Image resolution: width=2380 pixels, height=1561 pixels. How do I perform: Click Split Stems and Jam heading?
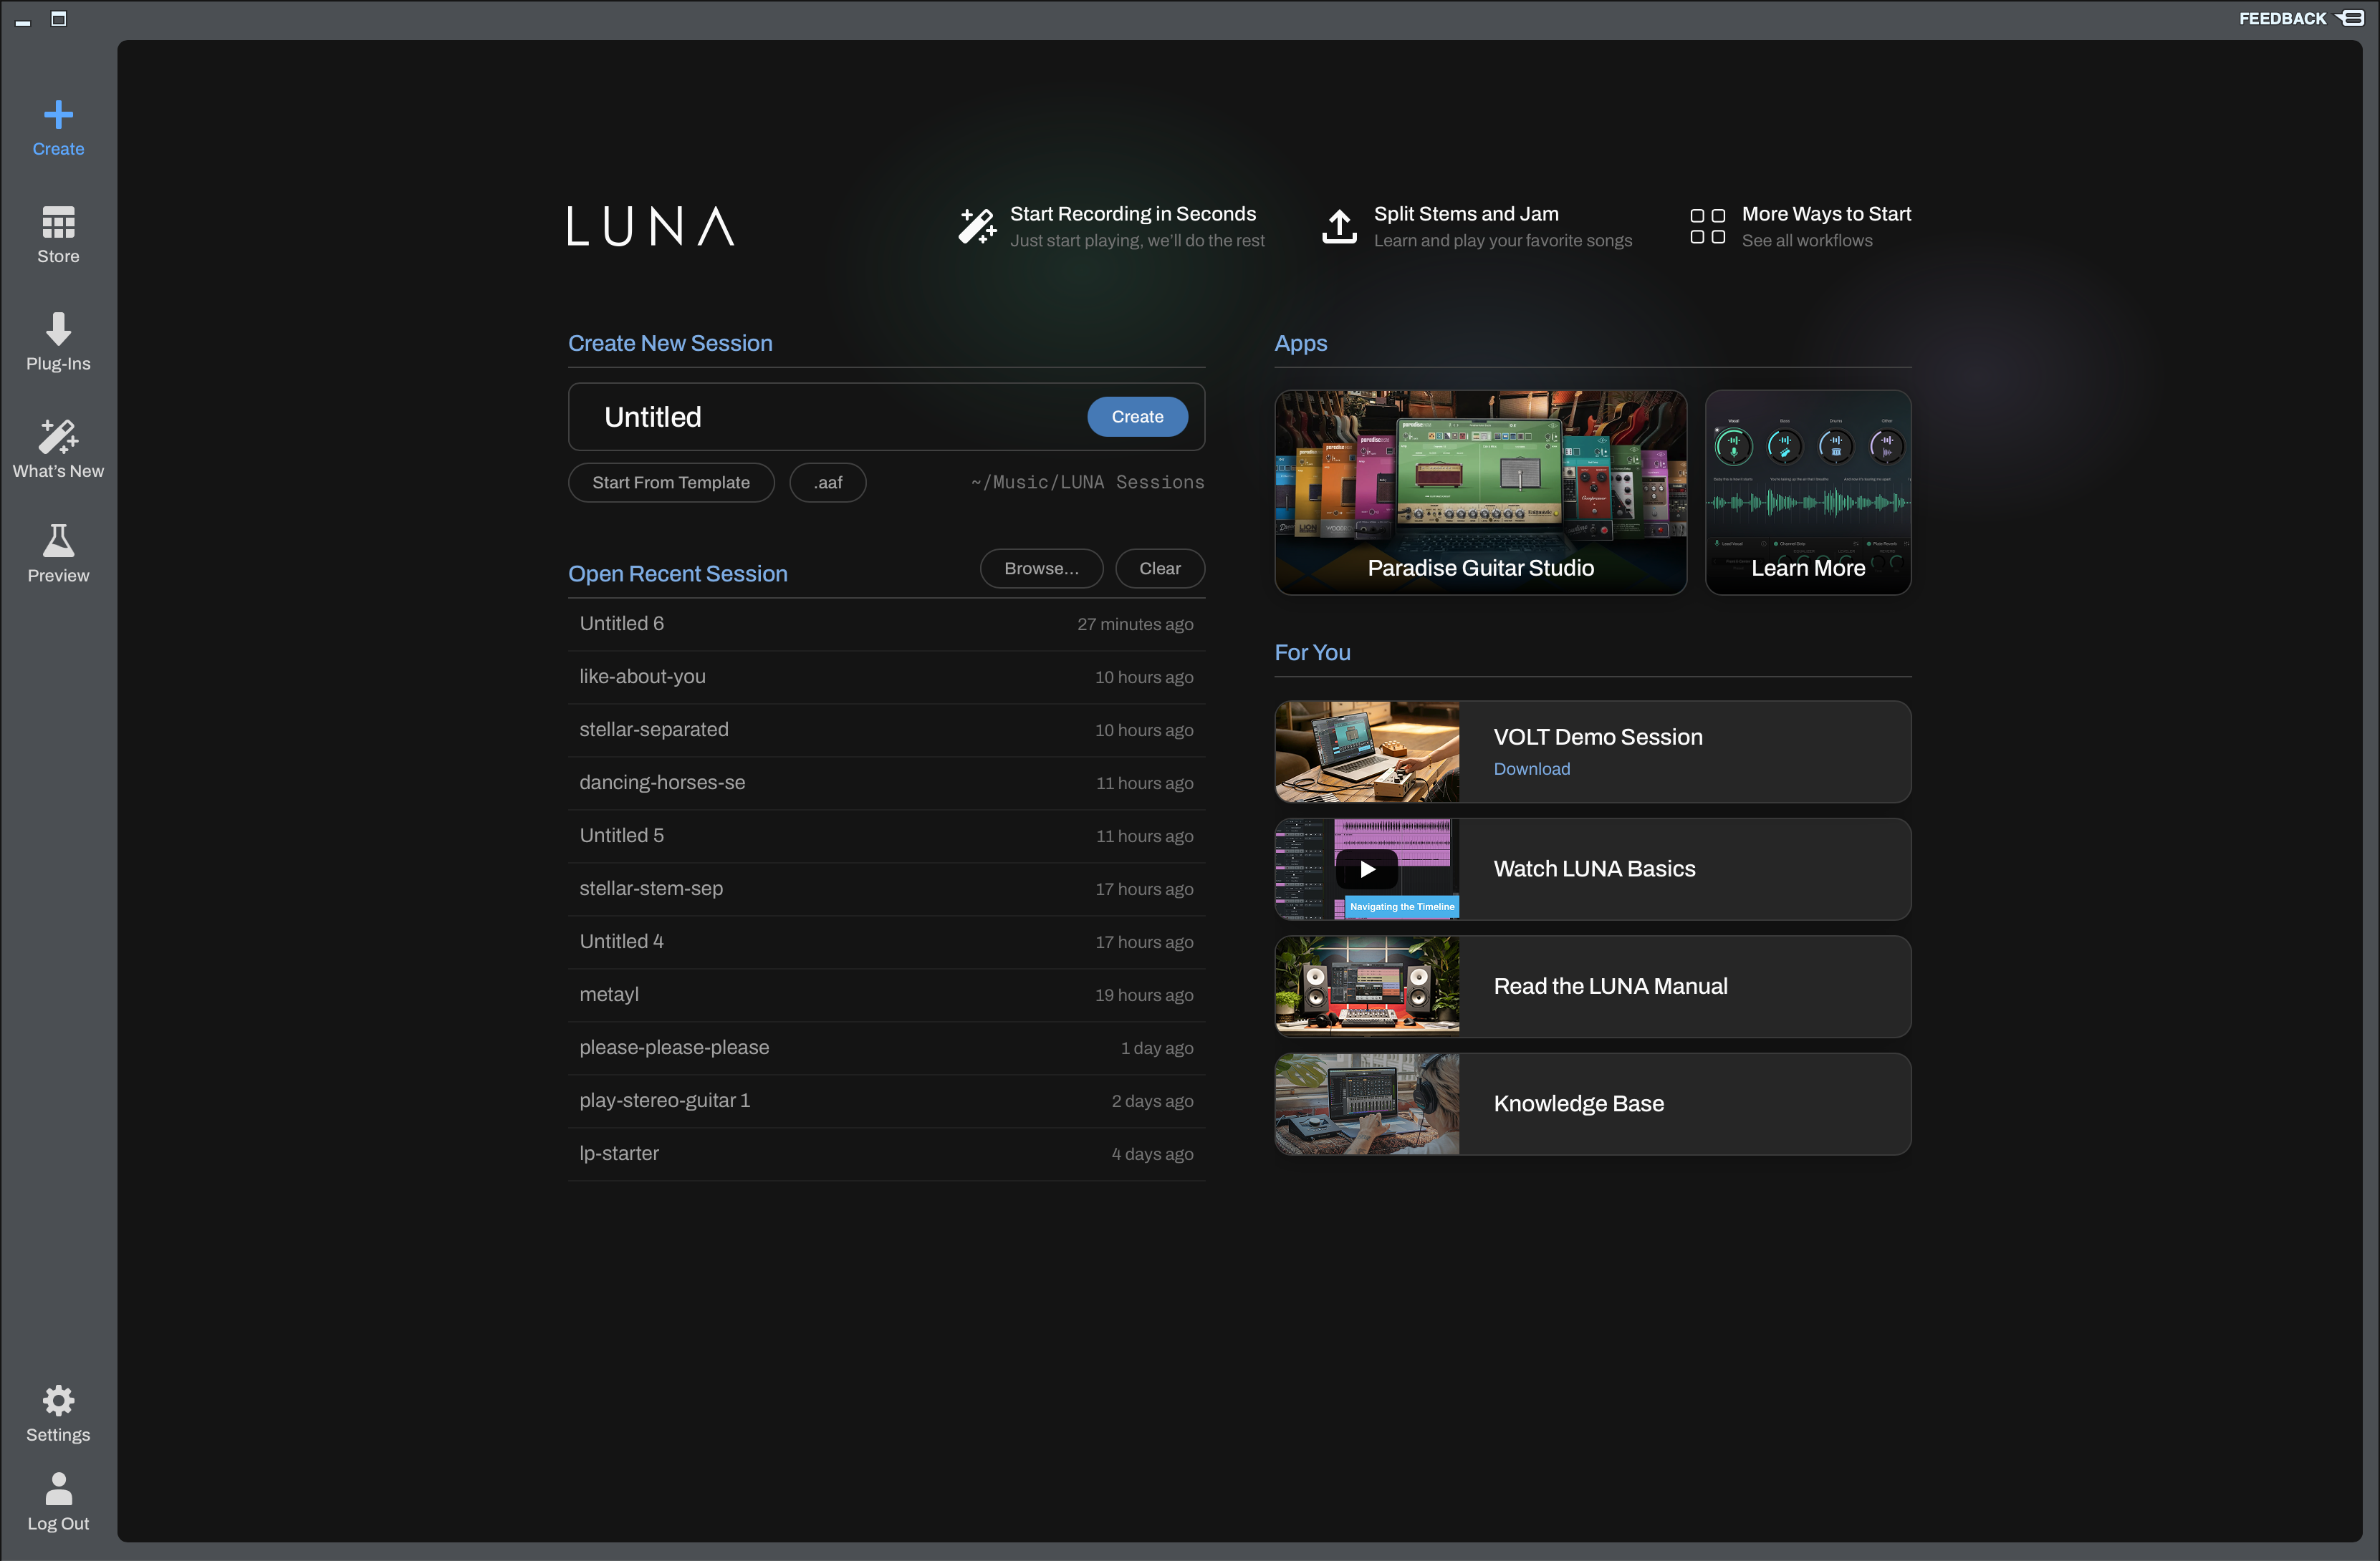[x=1465, y=214]
